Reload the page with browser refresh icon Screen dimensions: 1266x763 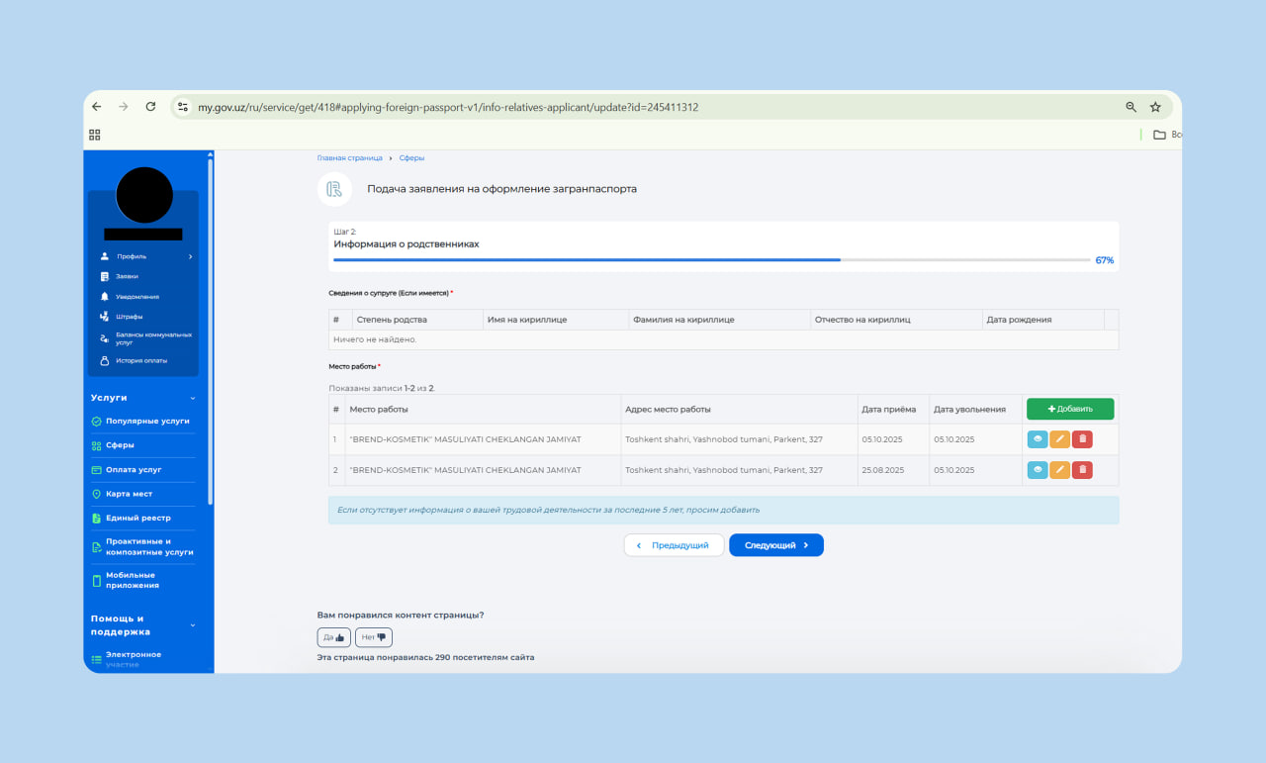point(150,107)
